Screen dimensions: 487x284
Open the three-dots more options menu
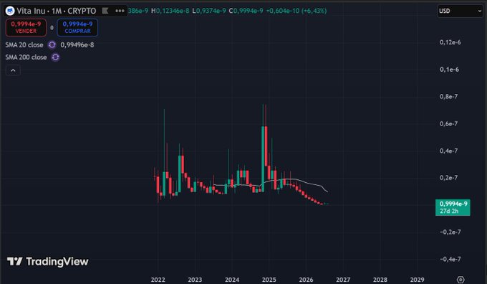click(x=120, y=11)
